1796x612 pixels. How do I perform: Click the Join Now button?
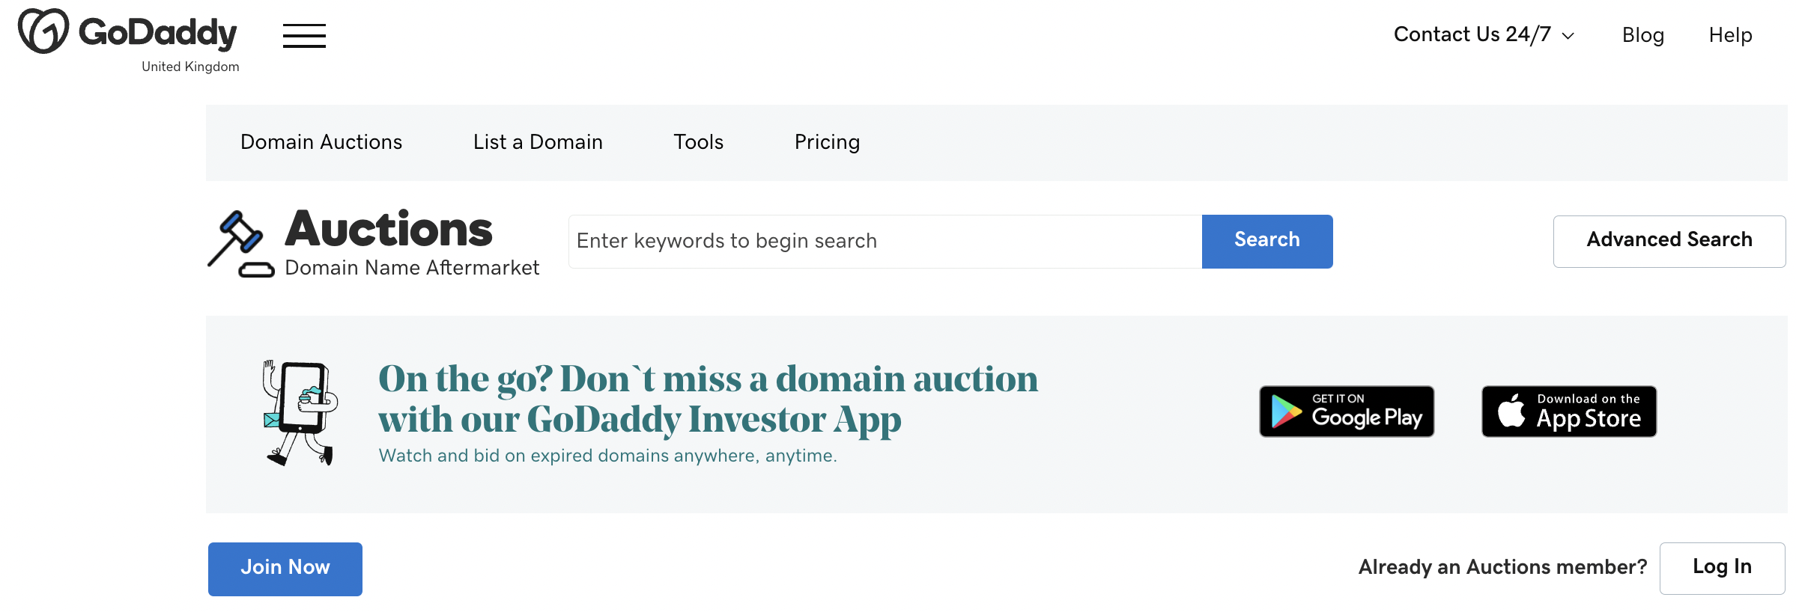coord(285,569)
